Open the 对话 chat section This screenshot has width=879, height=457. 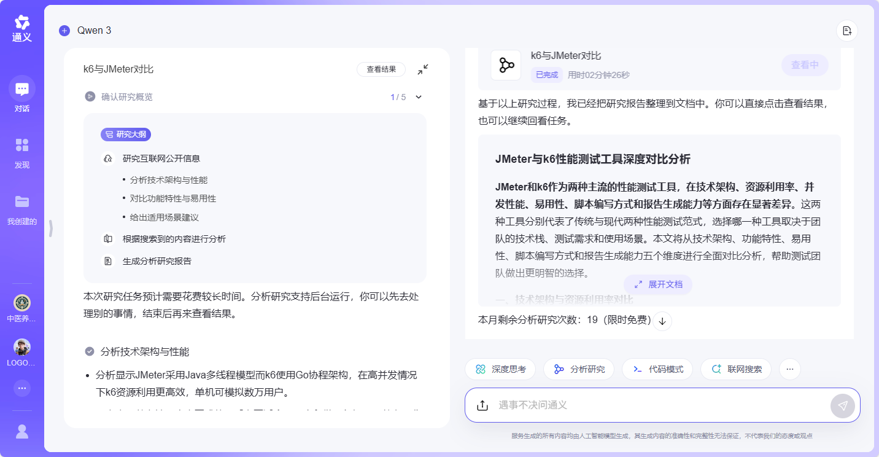pos(22,90)
